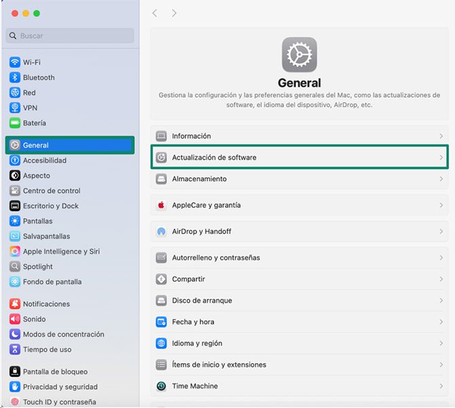Open the Accesibilidad sidebar entry
The height and width of the screenshot is (408, 455).
tap(45, 160)
